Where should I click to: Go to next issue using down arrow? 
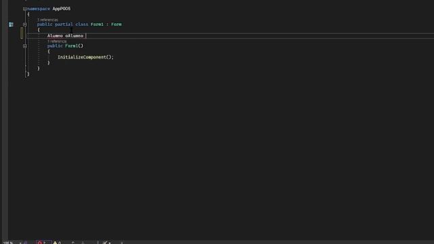point(83,243)
